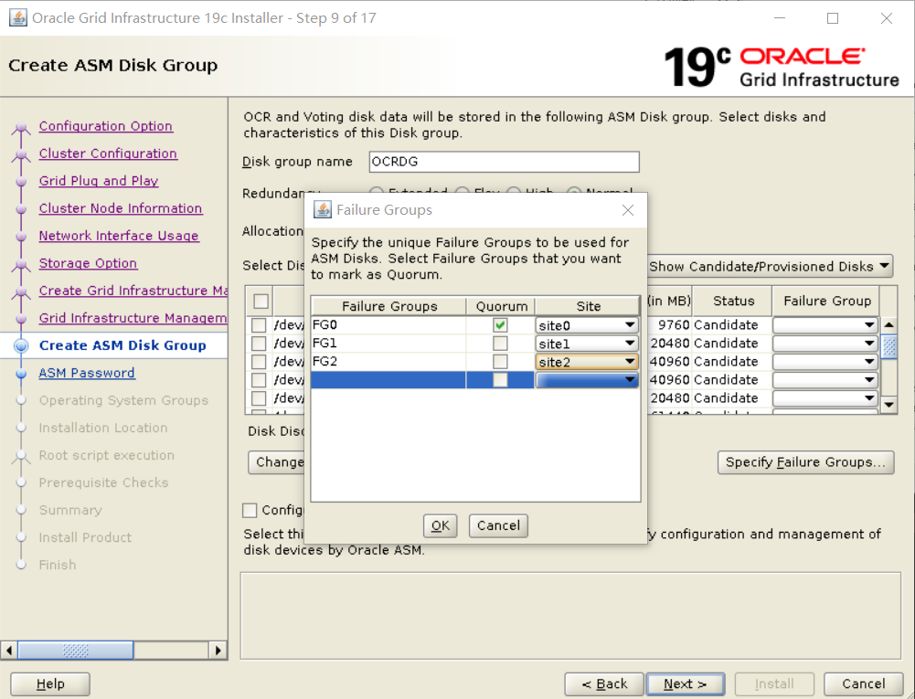Click OK in Failure Groups dialog

point(440,525)
